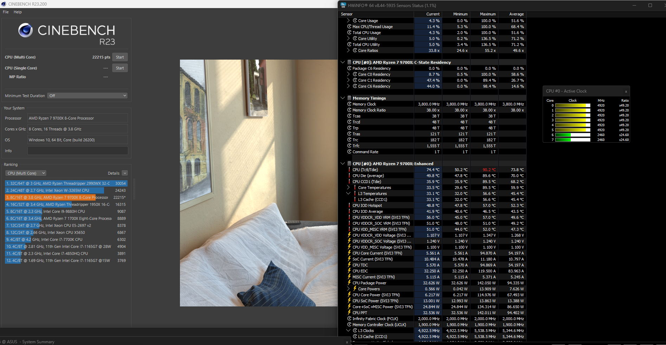Collapse the Ryzen 7 9700X Enhanced group
This screenshot has height=345, width=666.
coord(343,163)
